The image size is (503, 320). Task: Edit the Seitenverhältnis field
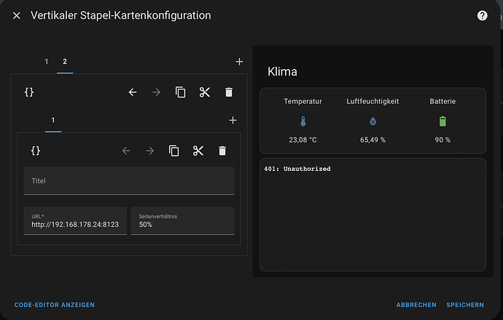[182, 221]
